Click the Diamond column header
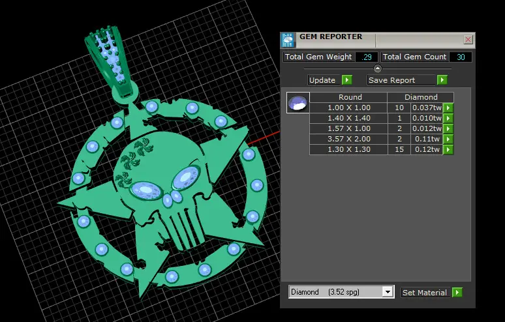Image resolution: width=505 pixels, height=322 pixels. coord(421,97)
